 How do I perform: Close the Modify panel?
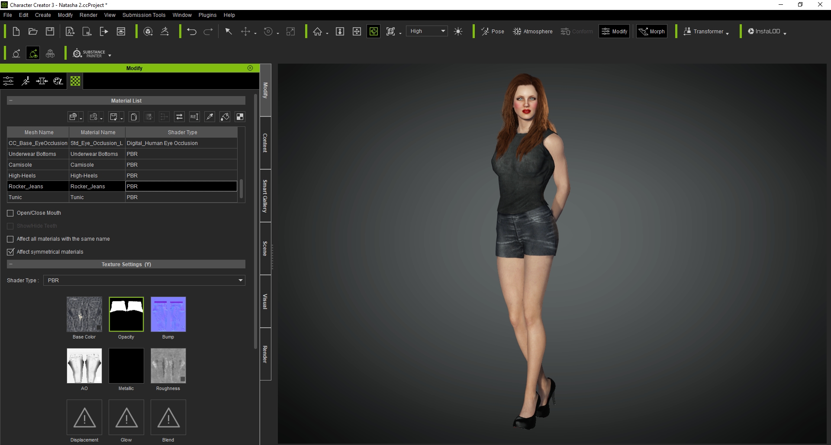pos(250,68)
